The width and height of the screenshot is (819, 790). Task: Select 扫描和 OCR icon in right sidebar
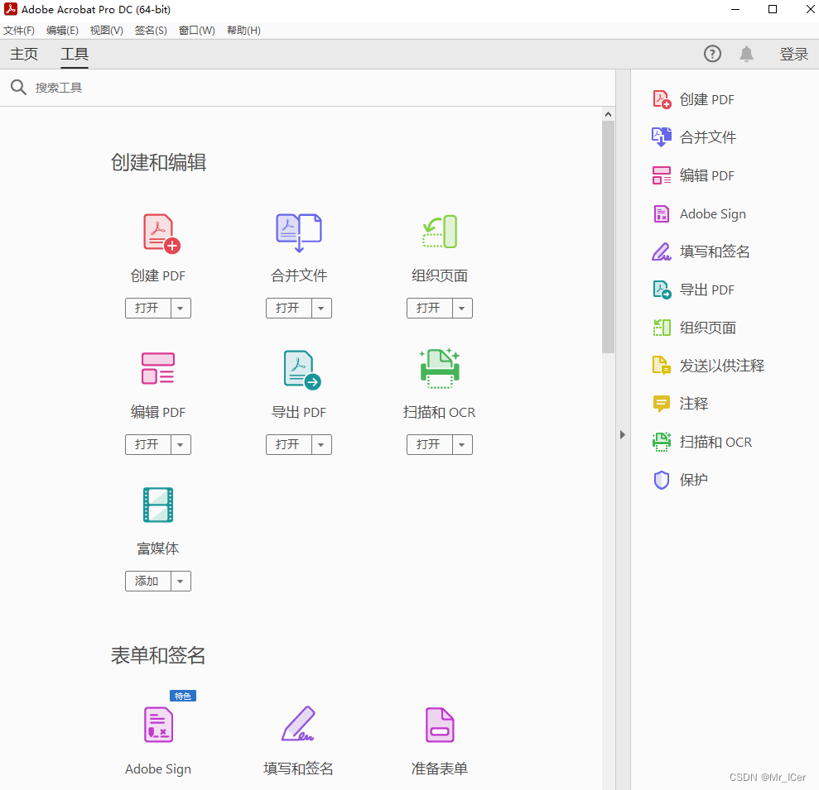click(662, 442)
